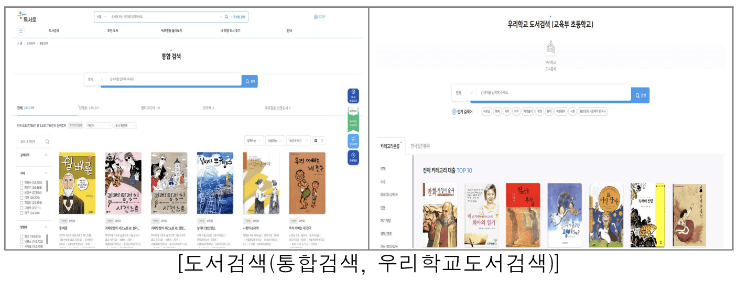This screenshot has width=737, height=281.
Task: Open the 내 취향 도서 찾기 menu
Action: [x=231, y=30]
